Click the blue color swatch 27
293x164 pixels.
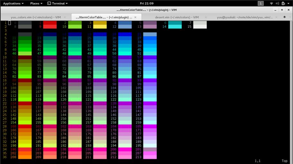[x=150, y=38]
